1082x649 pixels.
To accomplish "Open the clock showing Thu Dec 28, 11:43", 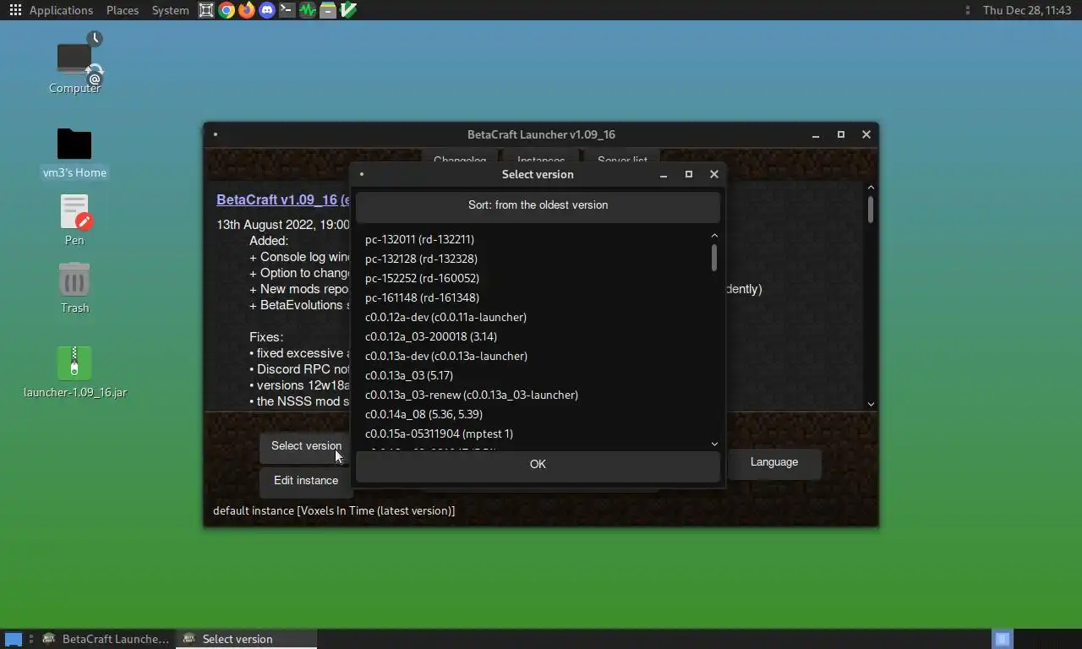I will [1027, 10].
